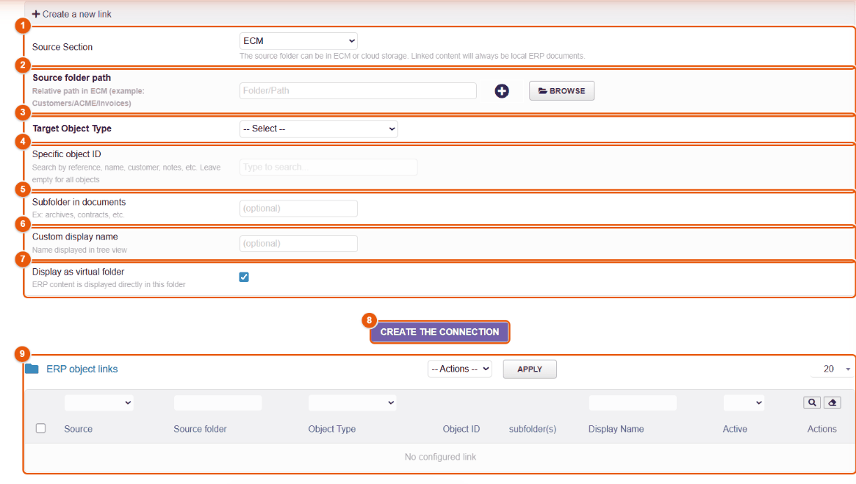Click the Object ID column header

[x=461, y=429]
